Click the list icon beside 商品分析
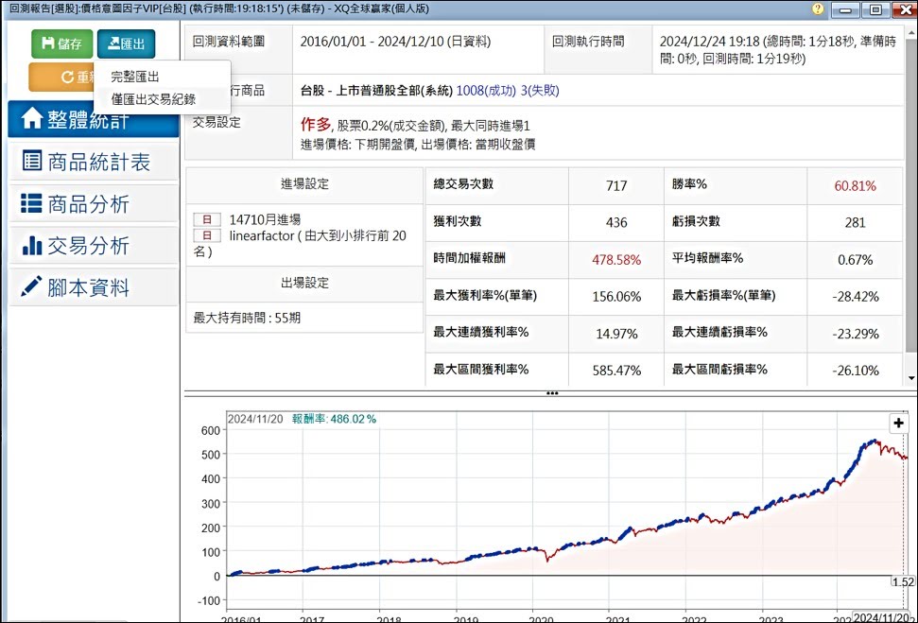This screenshot has width=918, height=623. click(x=31, y=204)
